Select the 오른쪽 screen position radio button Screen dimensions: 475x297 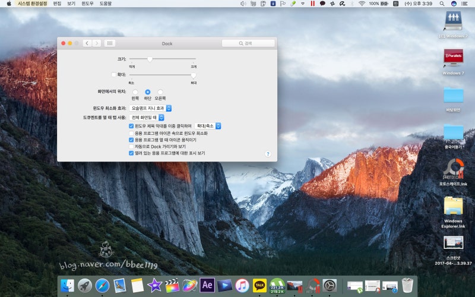(x=160, y=91)
